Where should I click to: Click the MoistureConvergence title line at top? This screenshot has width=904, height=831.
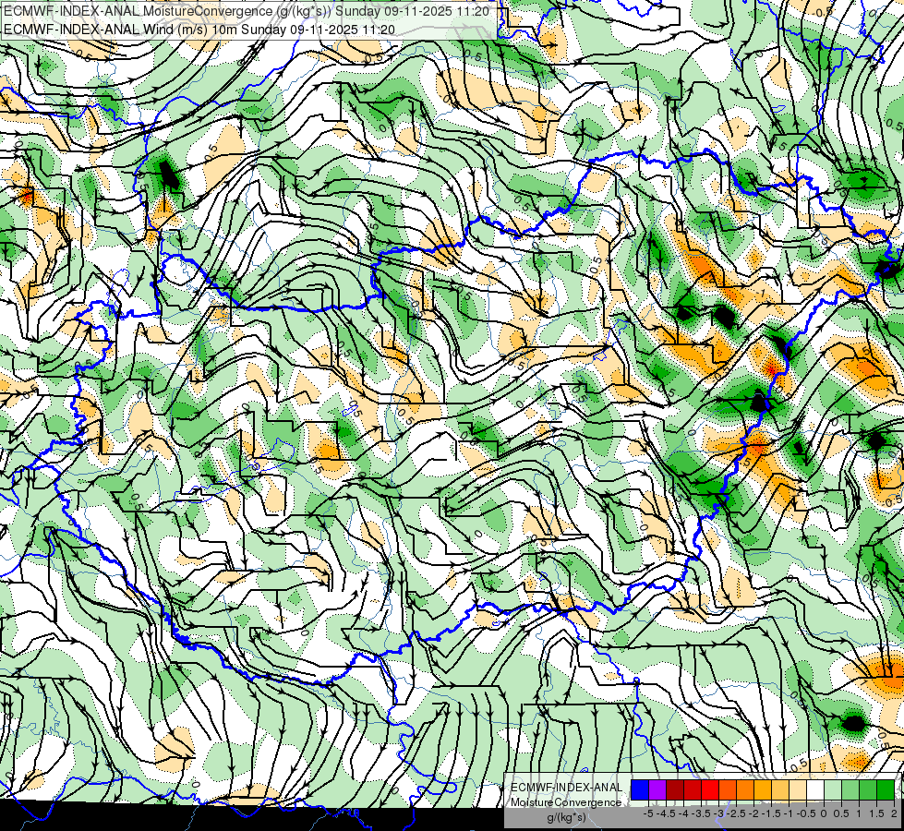[247, 11]
